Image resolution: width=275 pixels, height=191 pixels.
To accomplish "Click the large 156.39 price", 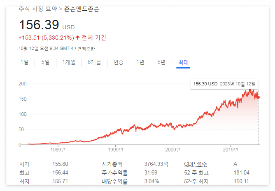I will pyautogui.click(x=39, y=25).
